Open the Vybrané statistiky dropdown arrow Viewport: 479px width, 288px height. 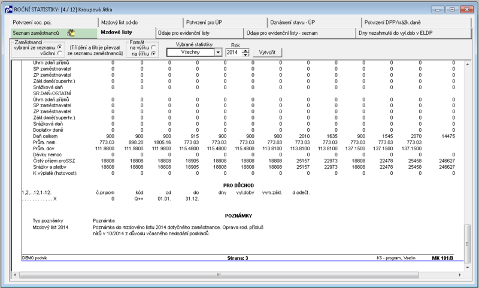(x=218, y=53)
